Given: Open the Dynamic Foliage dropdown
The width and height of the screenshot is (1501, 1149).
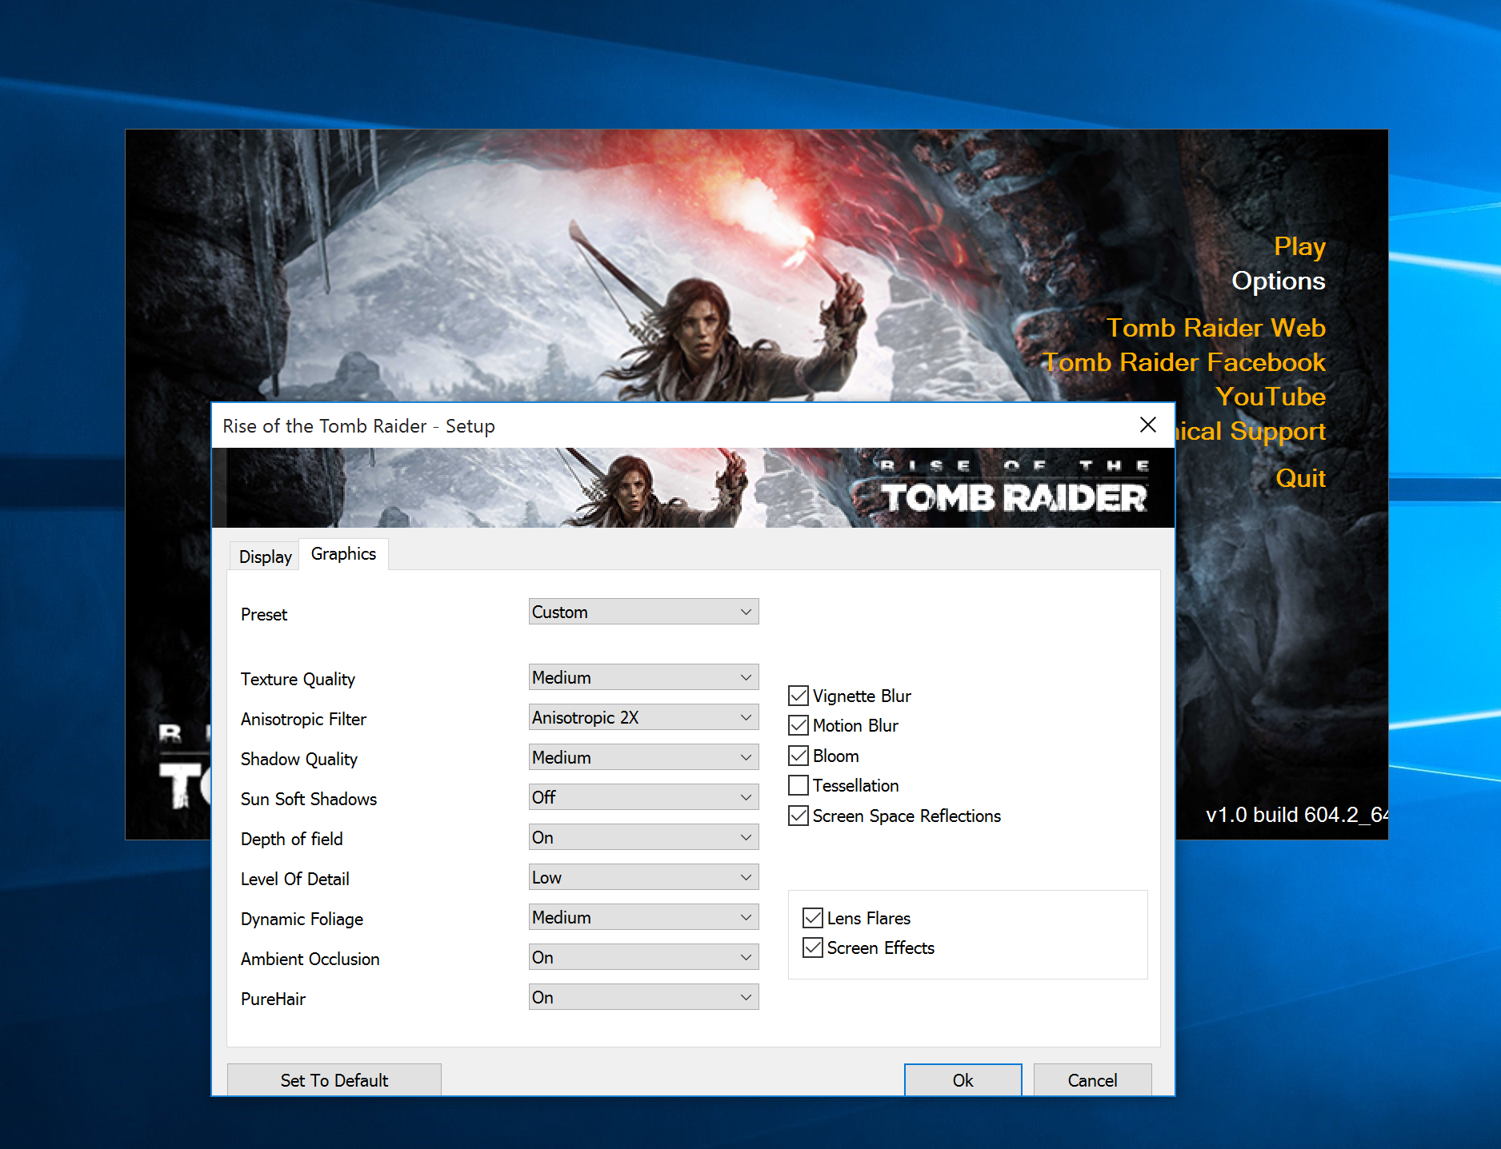Looking at the screenshot, I should [x=643, y=917].
